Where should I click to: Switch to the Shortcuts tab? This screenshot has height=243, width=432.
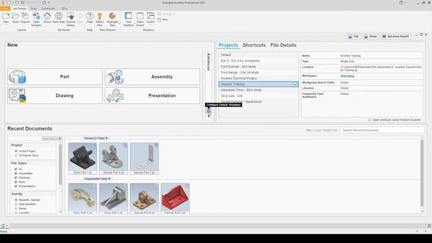point(254,45)
